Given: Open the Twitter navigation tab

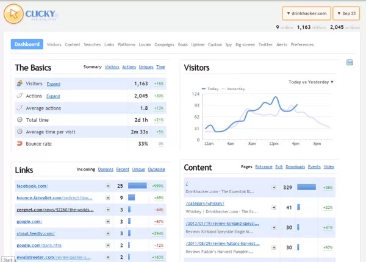Looking at the screenshot, I should coord(265,44).
